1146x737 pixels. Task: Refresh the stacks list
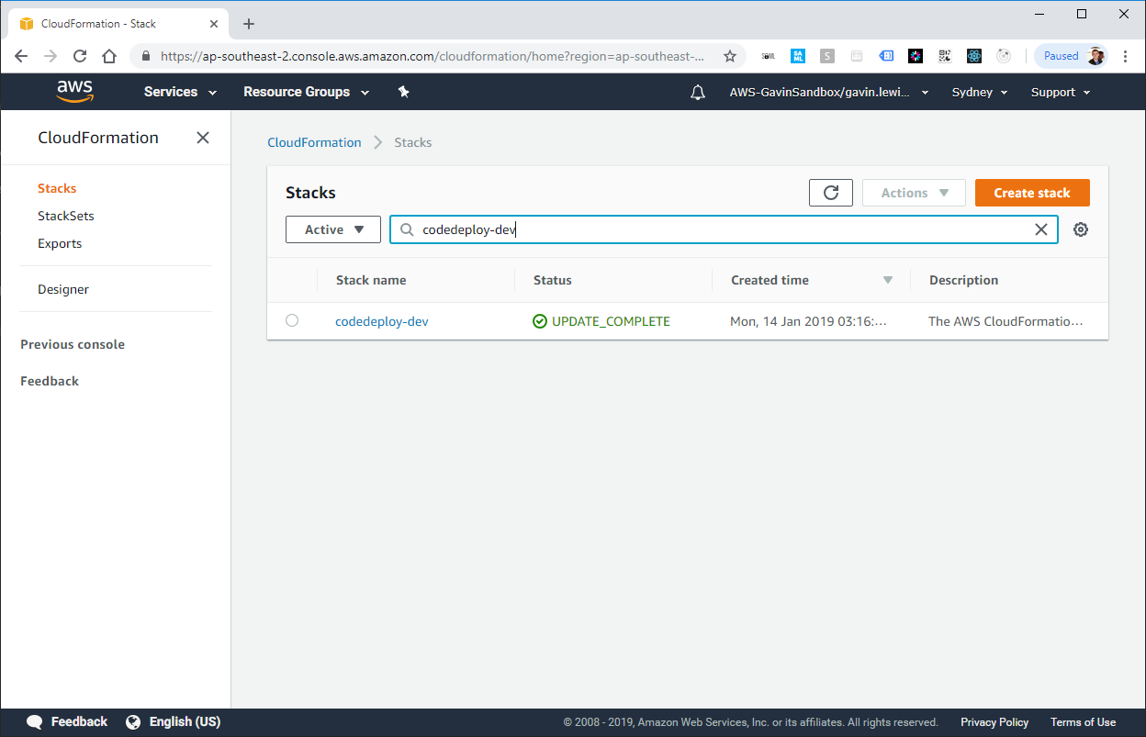(831, 193)
